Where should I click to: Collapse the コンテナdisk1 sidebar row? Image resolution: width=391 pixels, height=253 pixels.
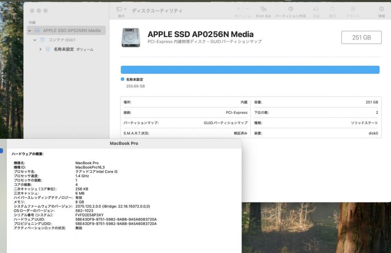click(35, 40)
